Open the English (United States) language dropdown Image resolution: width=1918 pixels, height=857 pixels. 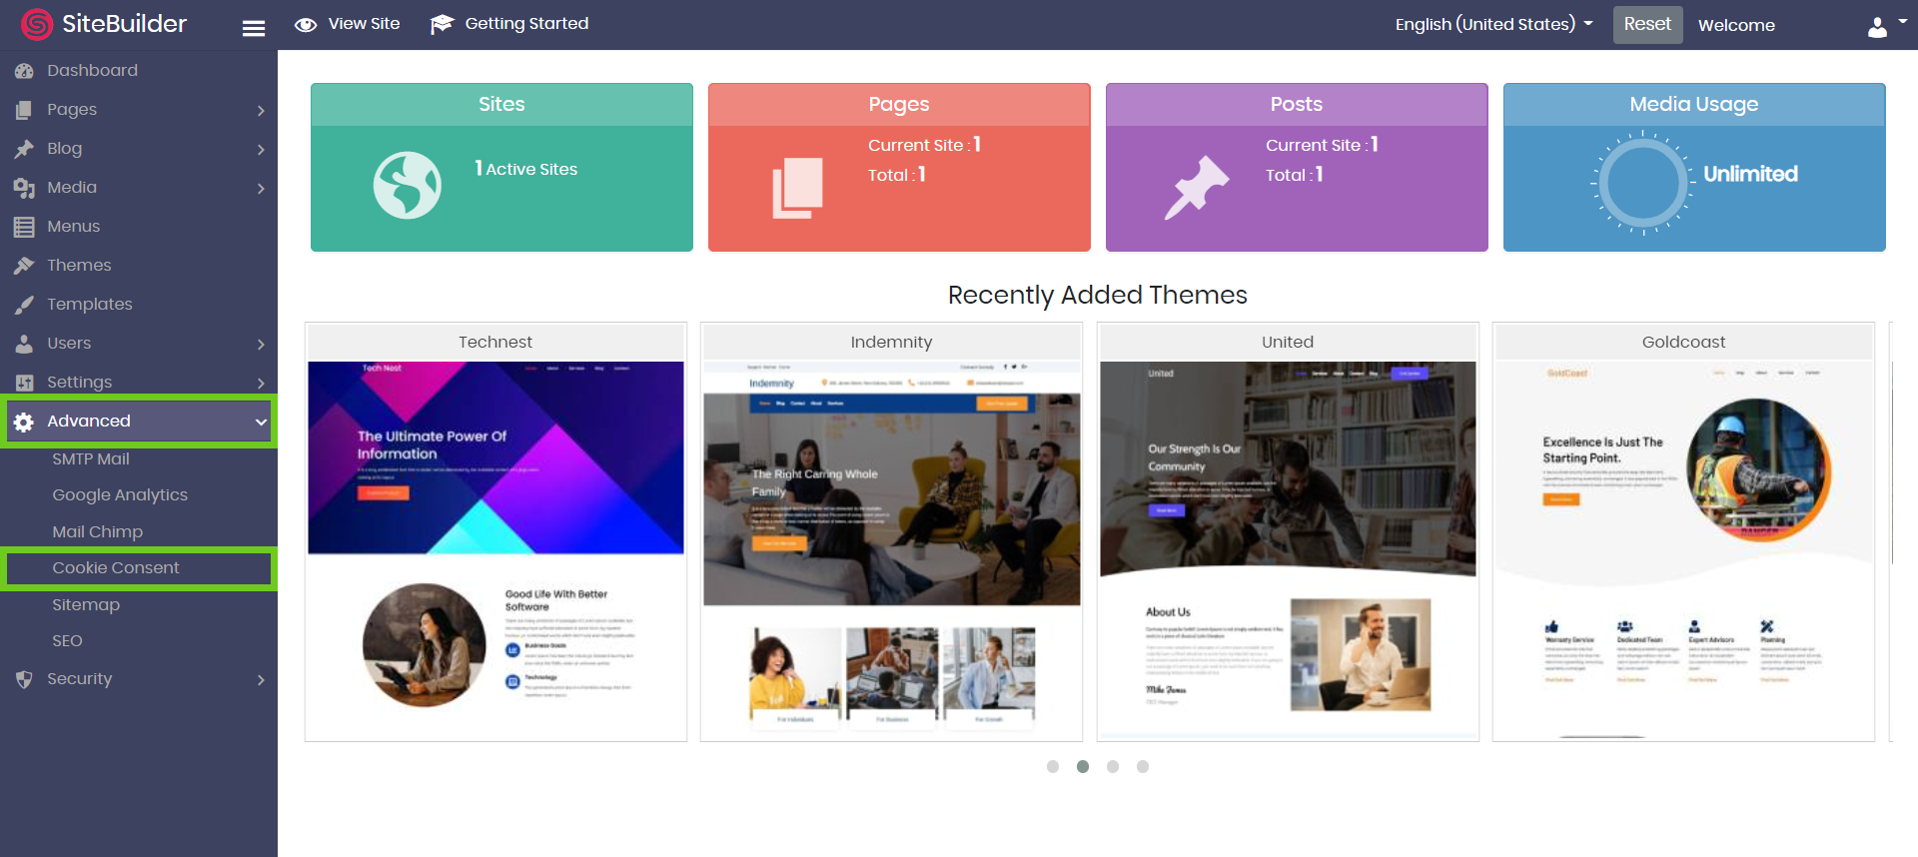[x=1492, y=24]
